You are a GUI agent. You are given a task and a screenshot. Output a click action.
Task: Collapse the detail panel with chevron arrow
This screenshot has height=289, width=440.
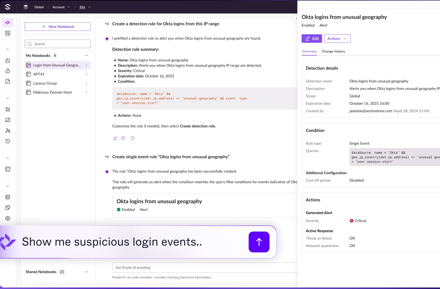click(296, 18)
